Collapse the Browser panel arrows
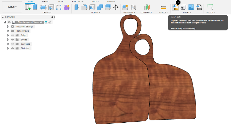 click(2, 17)
